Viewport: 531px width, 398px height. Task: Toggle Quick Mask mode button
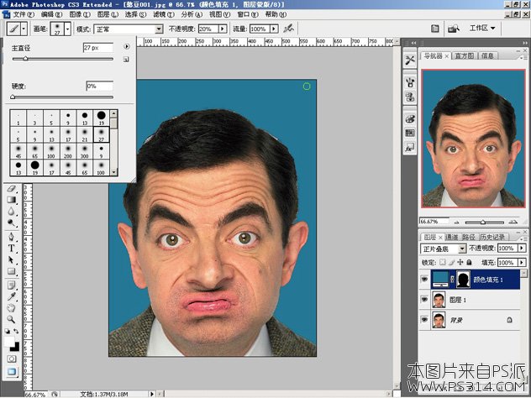[x=12, y=359]
